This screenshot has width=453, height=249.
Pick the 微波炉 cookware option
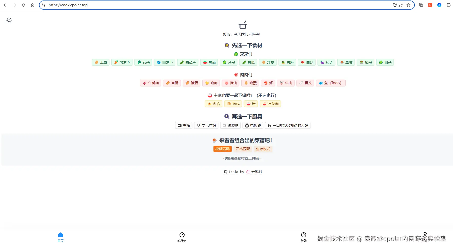coord(230,125)
